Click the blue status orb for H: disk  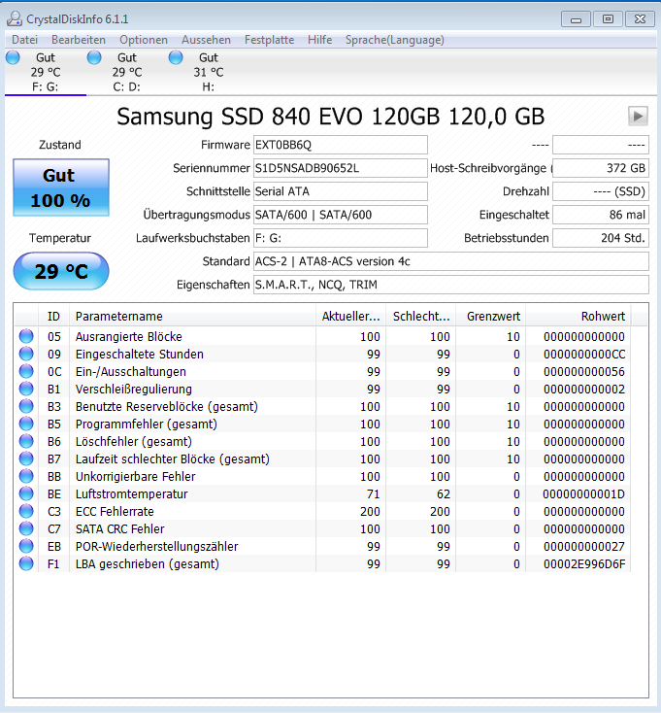pos(176,57)
